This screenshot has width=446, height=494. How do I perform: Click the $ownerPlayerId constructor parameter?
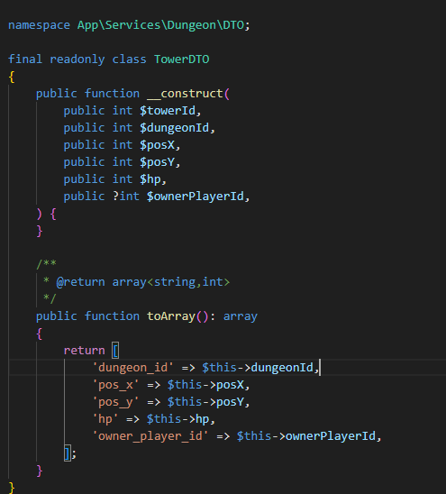tap(195, 197)
